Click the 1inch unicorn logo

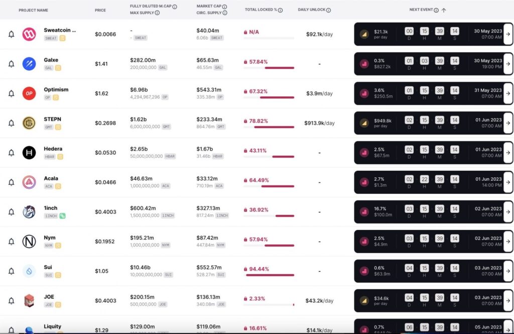click(29, 211)
